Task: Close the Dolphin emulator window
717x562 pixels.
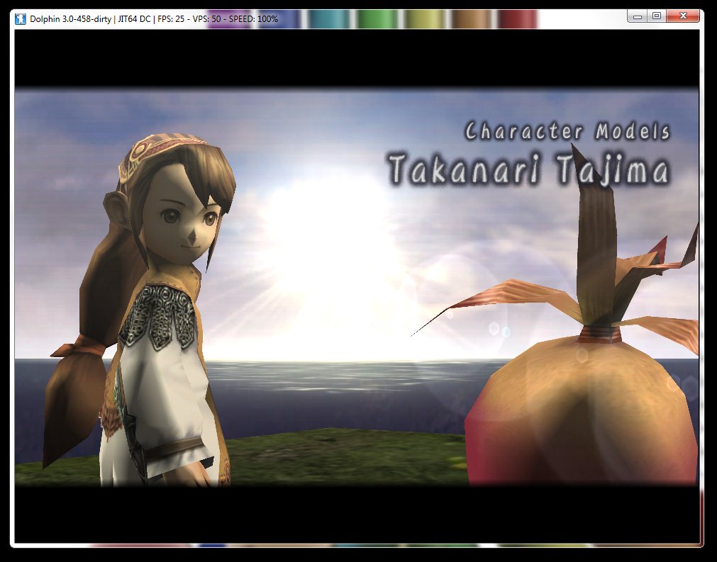Action: point(684,16)
